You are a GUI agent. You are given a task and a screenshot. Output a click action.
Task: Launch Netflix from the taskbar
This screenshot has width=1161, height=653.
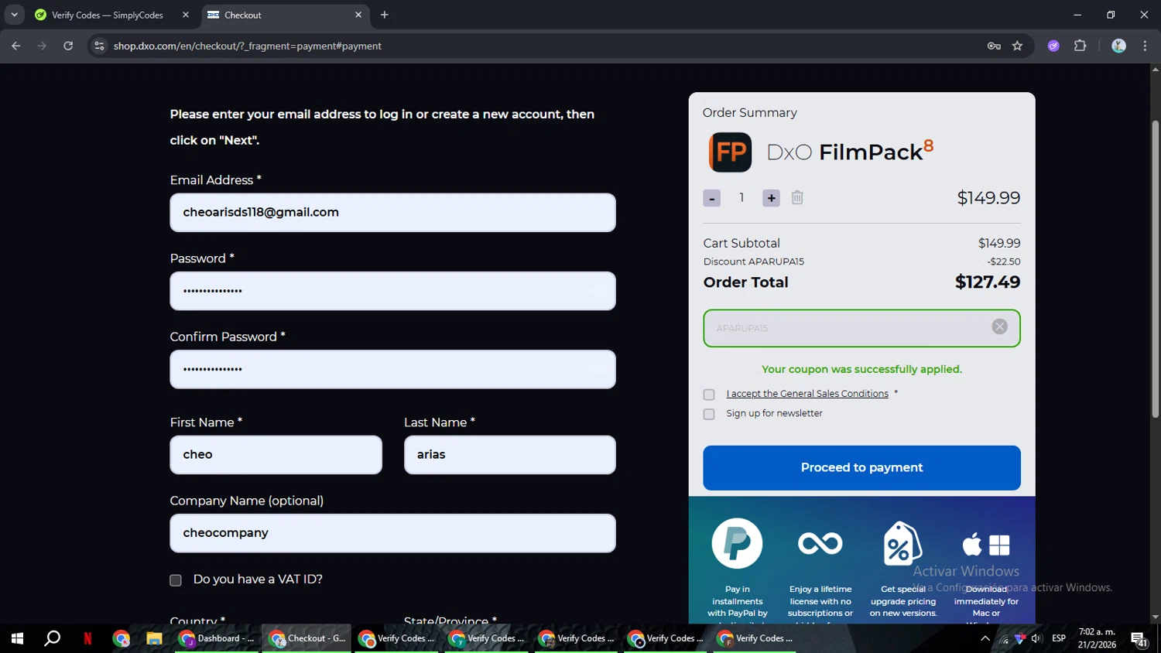point(87,638)
